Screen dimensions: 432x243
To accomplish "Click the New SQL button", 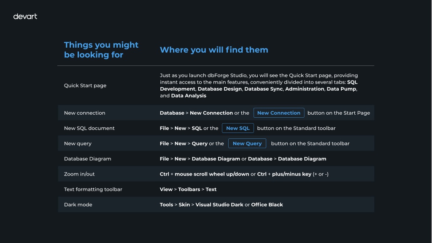I will 238,128.
